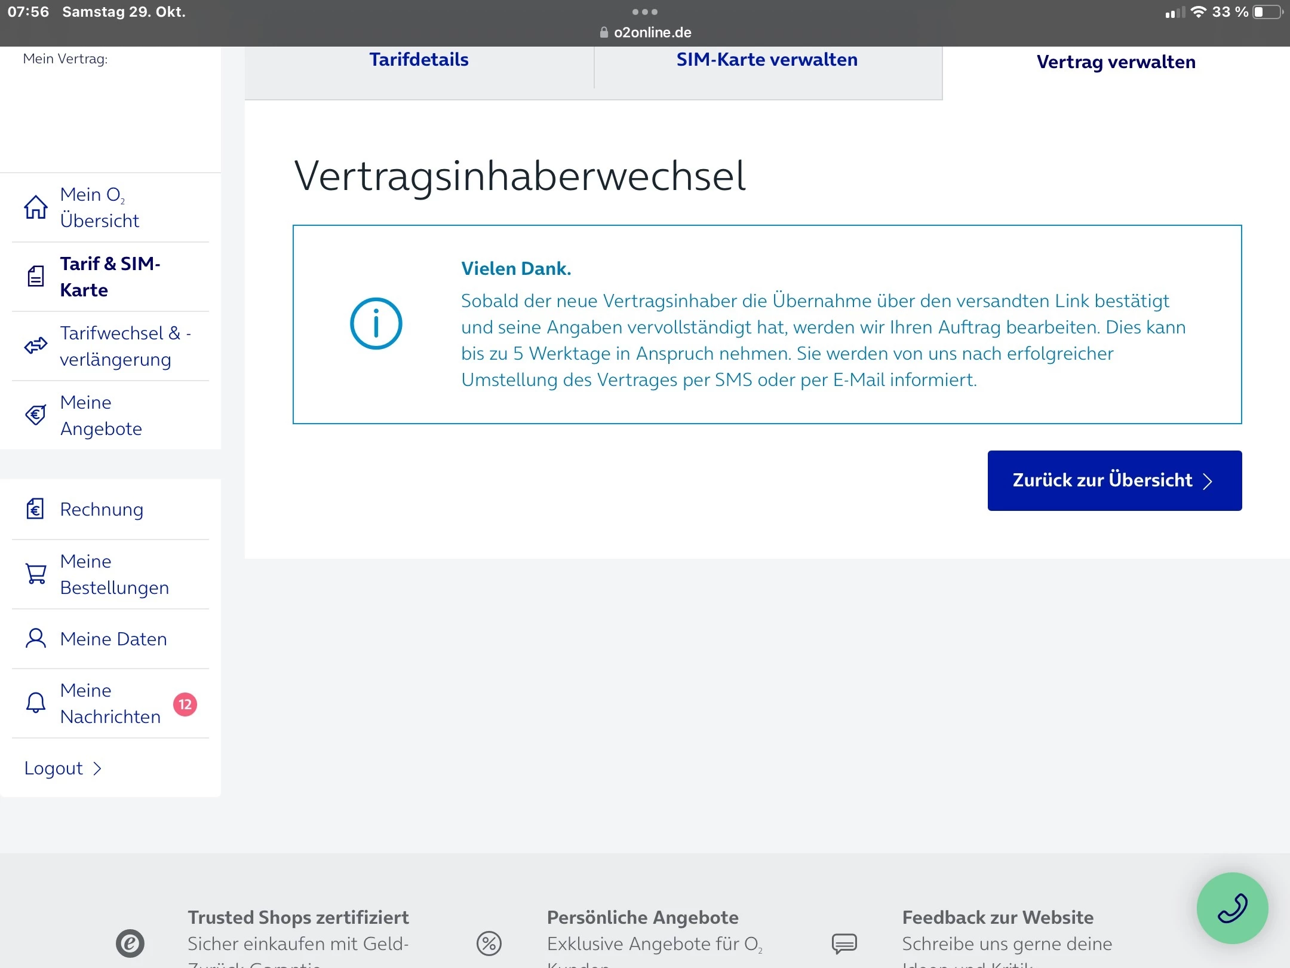1290x968 pixels.
Task: Click the euro invoice icon beside Rechnung
Action: point(36,509)
